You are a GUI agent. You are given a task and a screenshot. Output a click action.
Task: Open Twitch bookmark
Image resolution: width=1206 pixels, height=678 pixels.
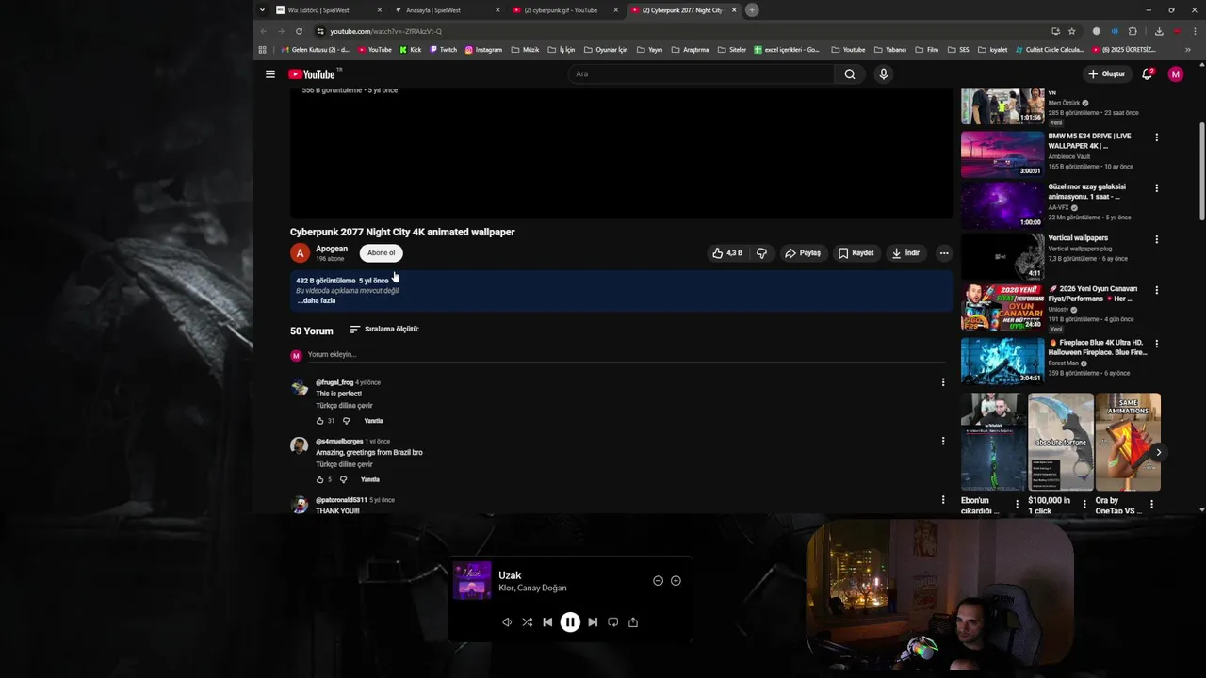pyautogui.click(x=444, y=50)
